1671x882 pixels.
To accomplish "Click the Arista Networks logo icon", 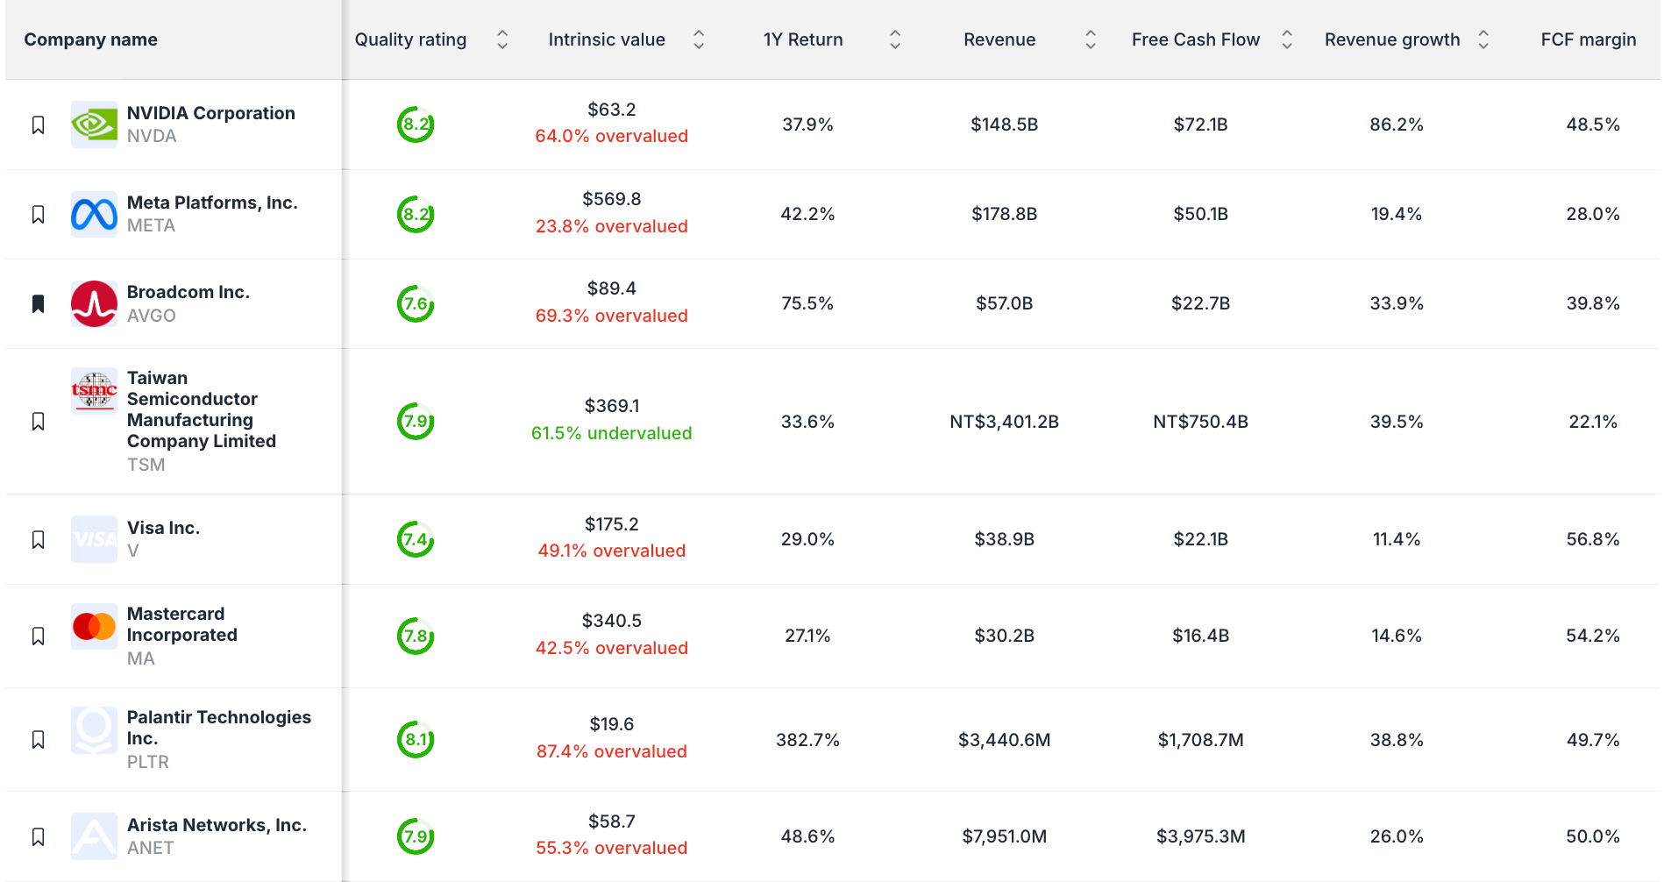I will (x=94, y=836).
